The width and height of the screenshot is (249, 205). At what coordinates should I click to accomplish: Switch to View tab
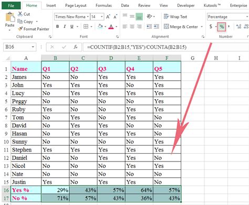[x=163, y=6]
